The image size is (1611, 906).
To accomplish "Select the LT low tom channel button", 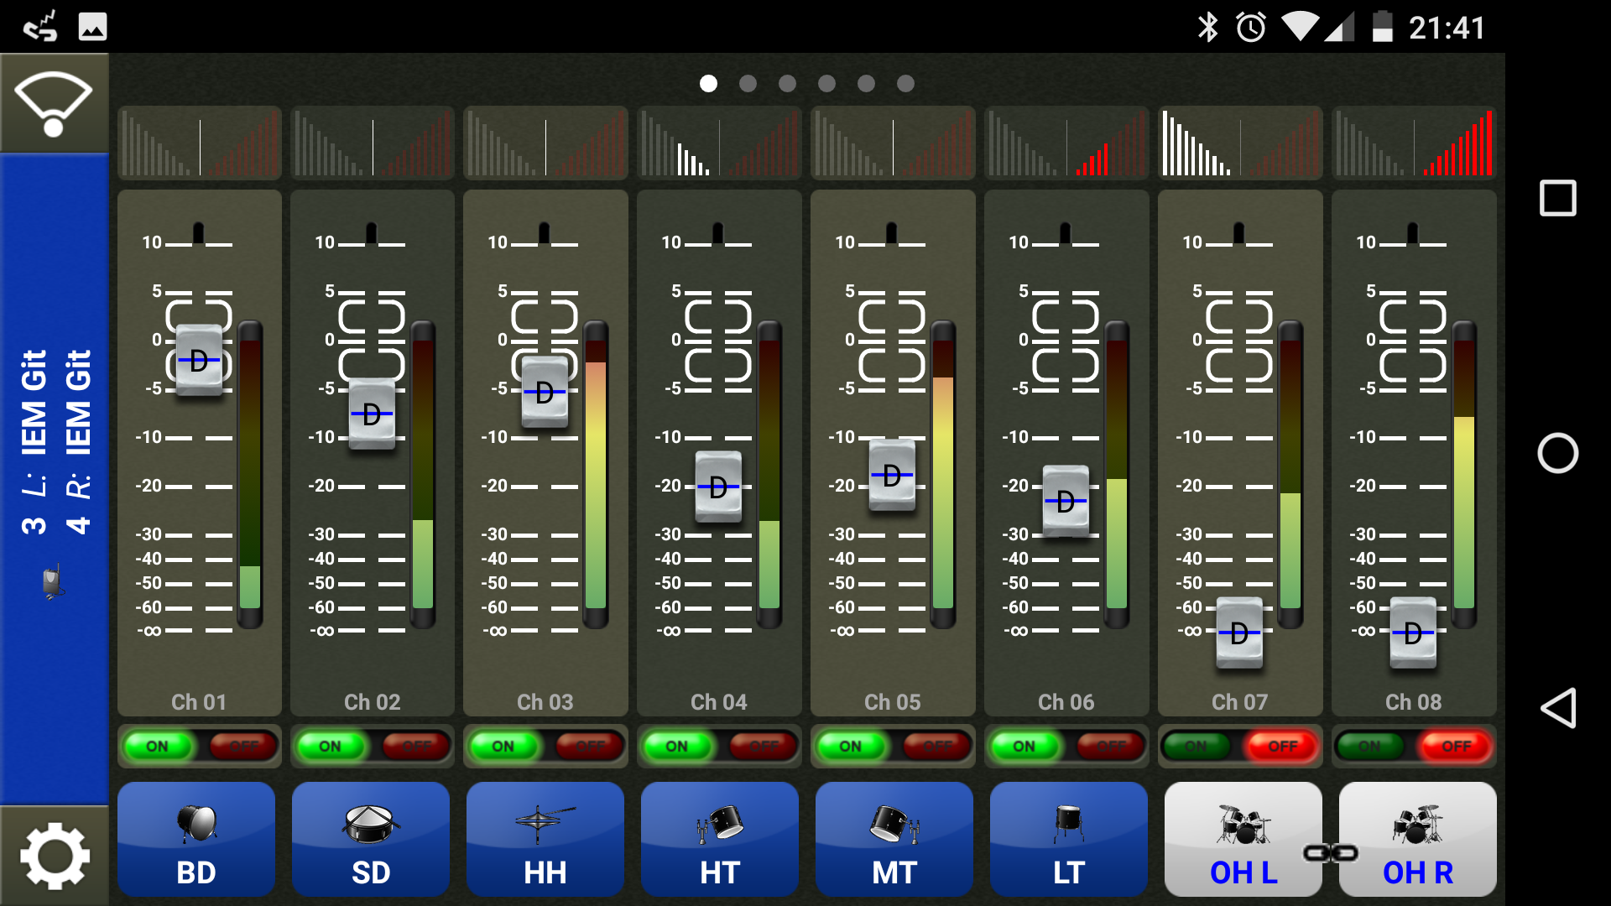I will click(1069, 840).
